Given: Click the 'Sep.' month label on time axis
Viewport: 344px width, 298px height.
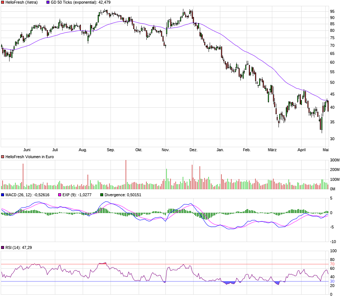Looking at the screenshot, I should pos(111,150).
